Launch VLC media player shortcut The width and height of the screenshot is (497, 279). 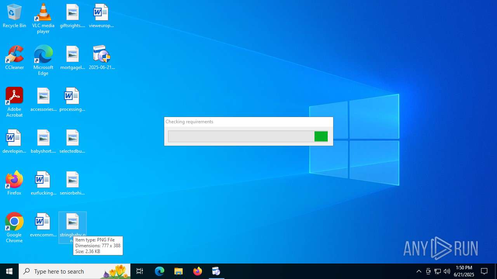pos(43,19)
